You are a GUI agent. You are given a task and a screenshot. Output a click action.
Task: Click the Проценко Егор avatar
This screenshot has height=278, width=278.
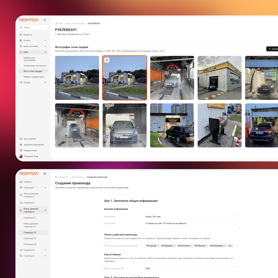(21, 156)
